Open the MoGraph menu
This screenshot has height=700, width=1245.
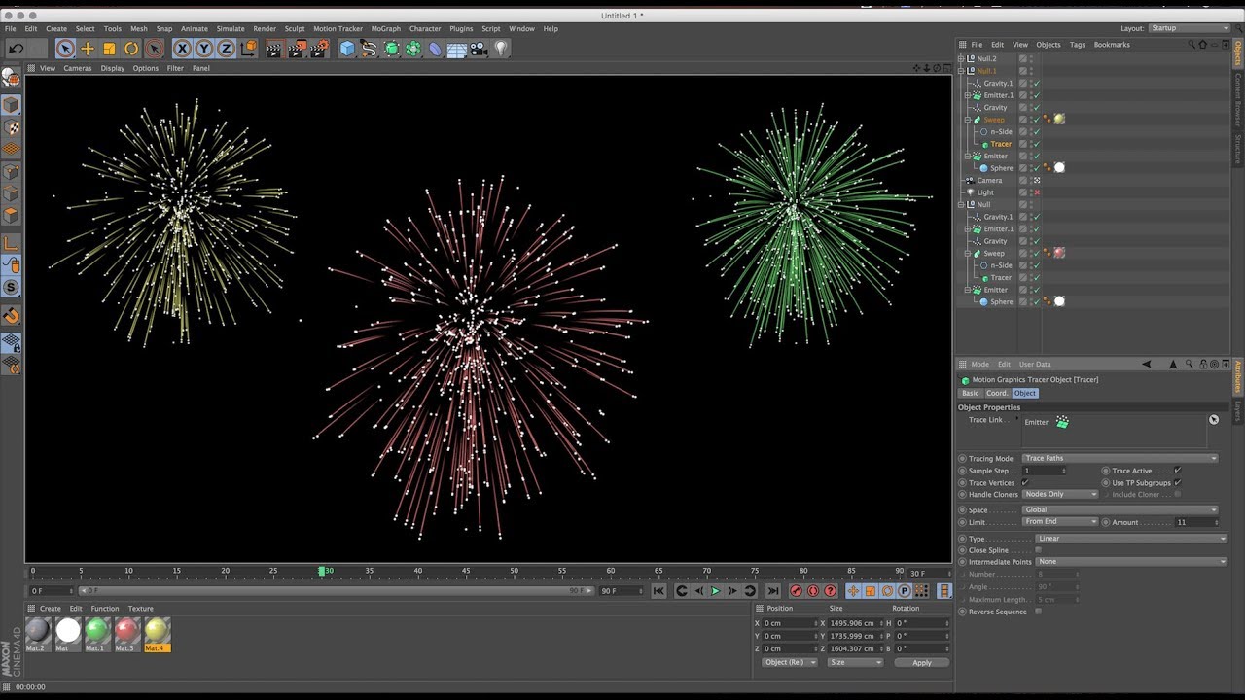tap(385, 29)
